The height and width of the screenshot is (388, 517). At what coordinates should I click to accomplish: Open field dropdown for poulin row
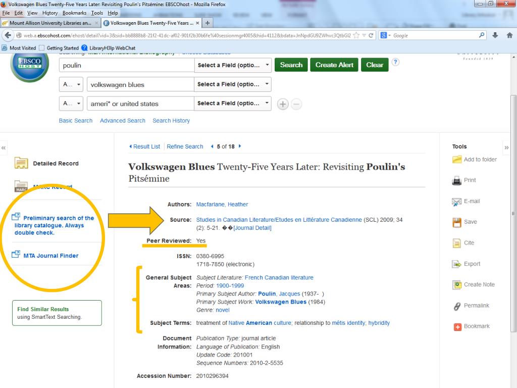coord(233,65)
